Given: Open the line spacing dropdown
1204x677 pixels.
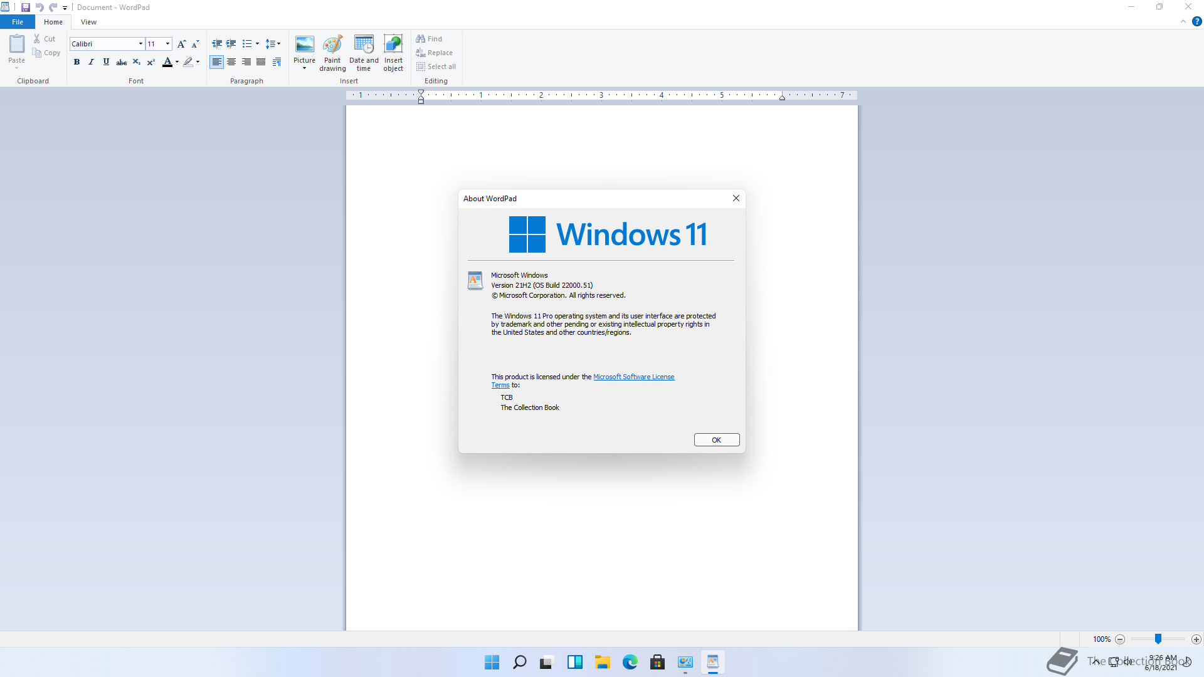Looking at the screenshot, I should click(x=273, y=44).
